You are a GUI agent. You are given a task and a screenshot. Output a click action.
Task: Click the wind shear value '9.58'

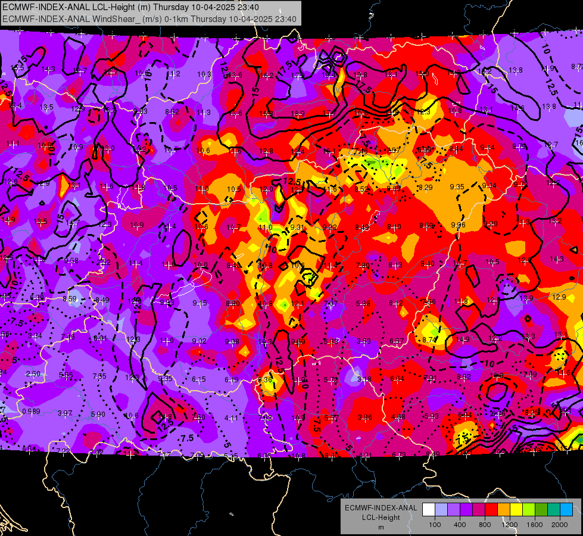tap(71, 260)
